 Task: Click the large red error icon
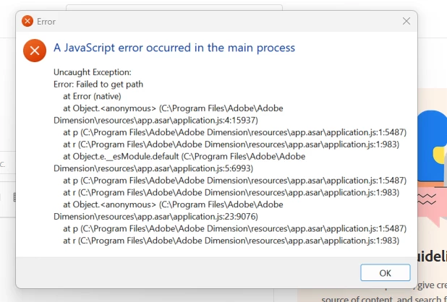coord(35,51)
